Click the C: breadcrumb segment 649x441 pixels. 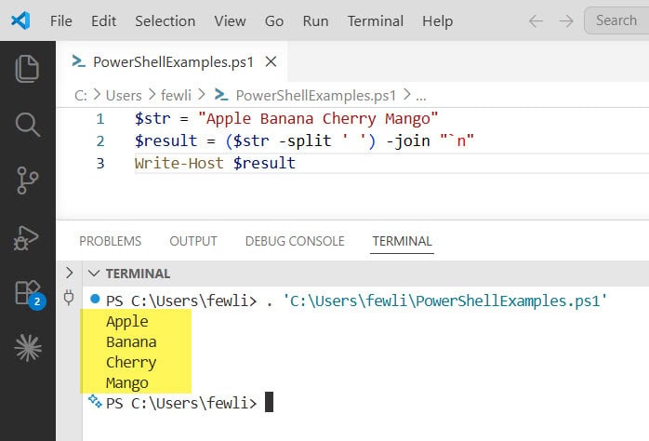coord(81,96)
